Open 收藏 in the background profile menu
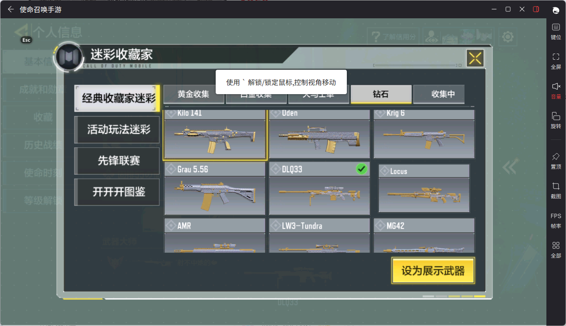The image size is (566, 326). [43, 117]
